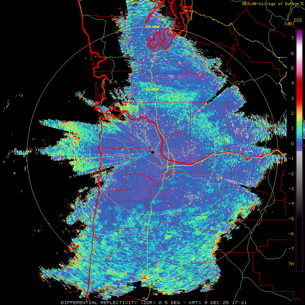Click the 0 value on the color scale
305x305 pixels.
[x=292, y=144]
